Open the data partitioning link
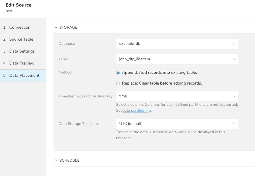 (136, 111)
